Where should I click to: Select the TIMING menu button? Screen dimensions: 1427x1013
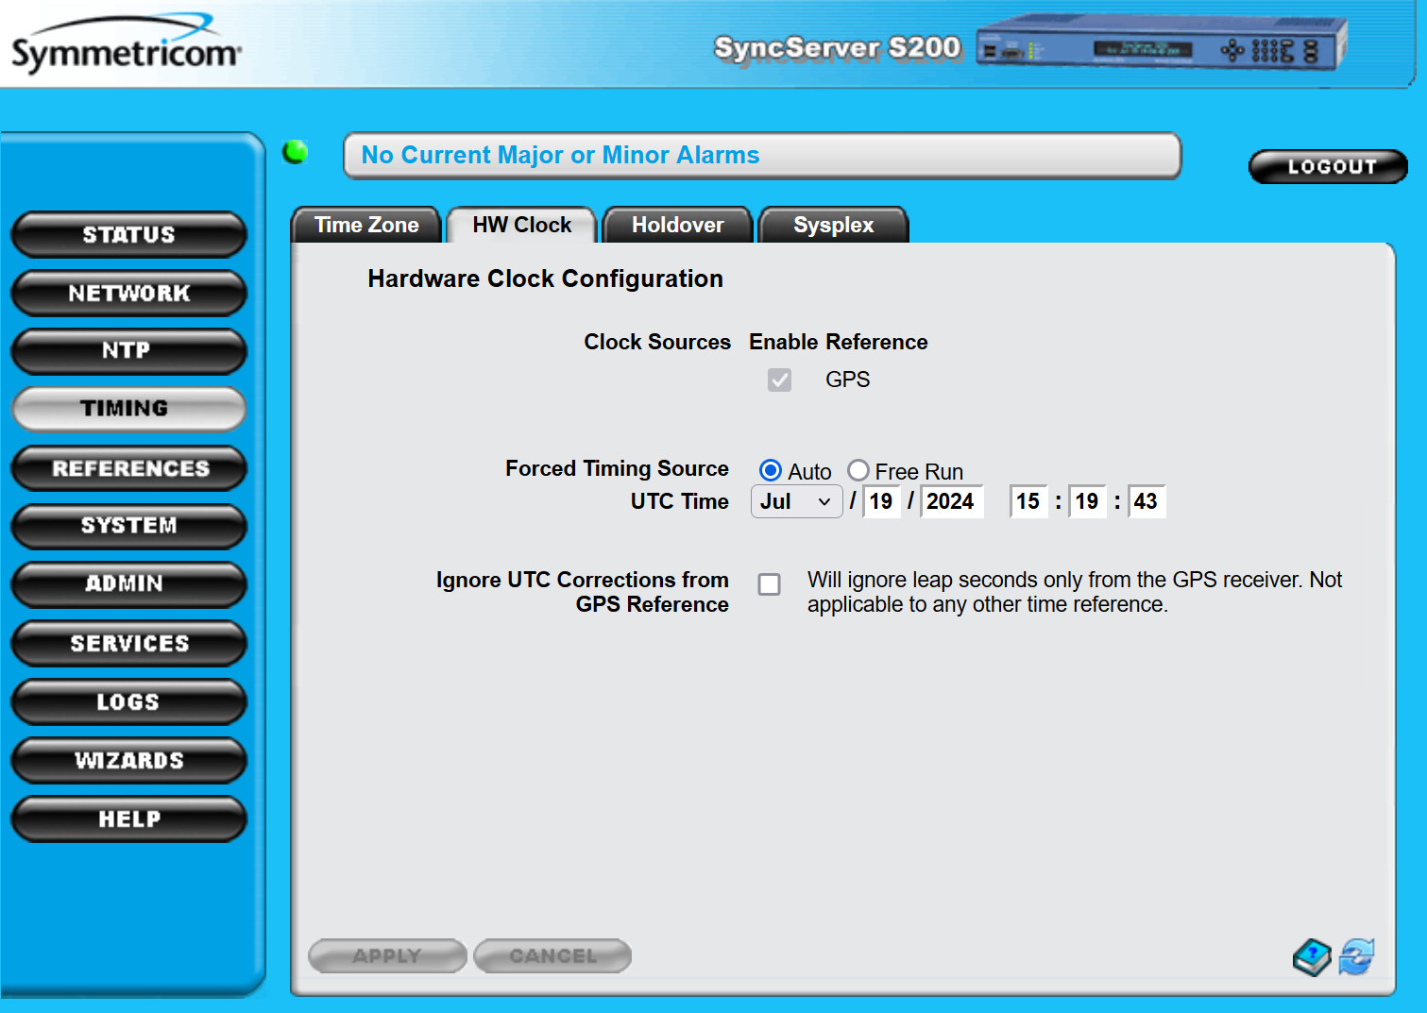point(128,409)
